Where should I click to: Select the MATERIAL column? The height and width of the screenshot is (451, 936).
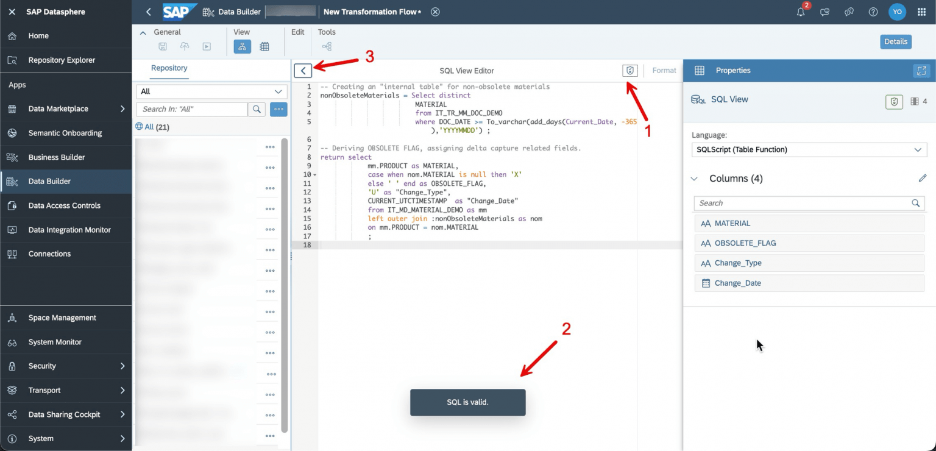tap(809, 223)
